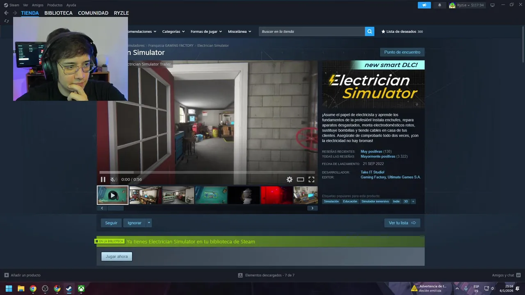This screenshot has width=525, height=295.
Task: Open the BIBLIOTECA tab
Action: [x=58, y=13]
